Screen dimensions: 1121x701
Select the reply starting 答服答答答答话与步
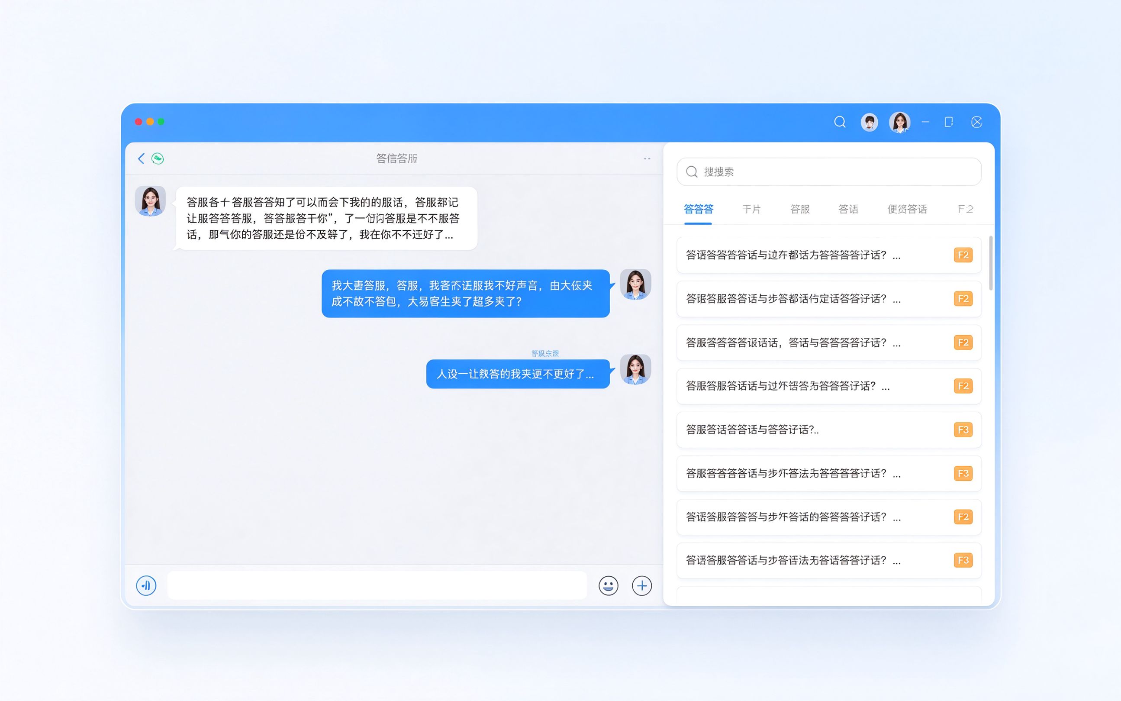click(x=828, y=473)
